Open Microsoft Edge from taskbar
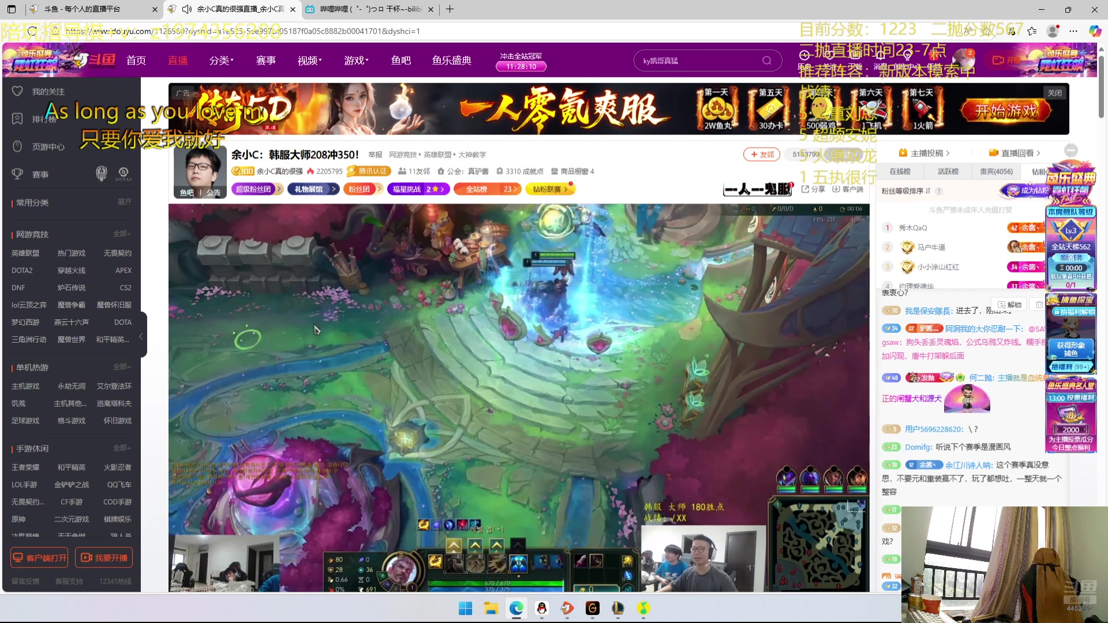Screen dimensions: 1108x623 coord(516,608)
